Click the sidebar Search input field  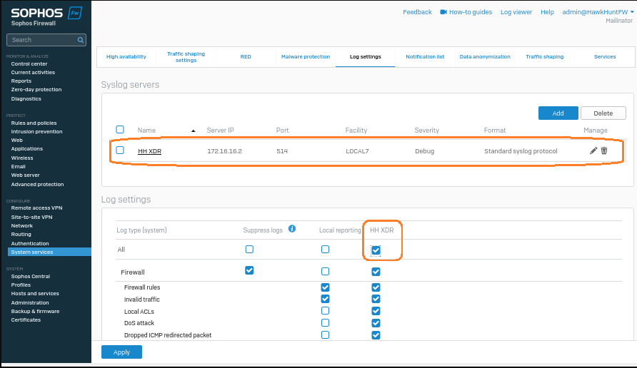pyautogui.click(x=41, y=40)
